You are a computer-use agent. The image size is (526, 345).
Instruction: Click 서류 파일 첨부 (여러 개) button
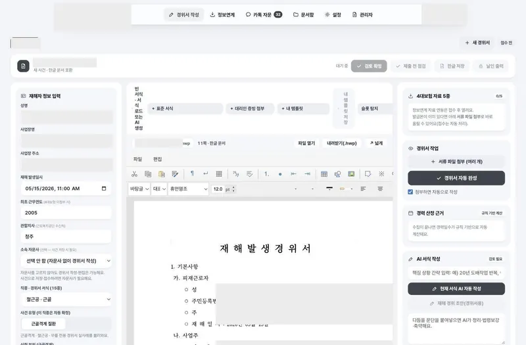[456, 162]
